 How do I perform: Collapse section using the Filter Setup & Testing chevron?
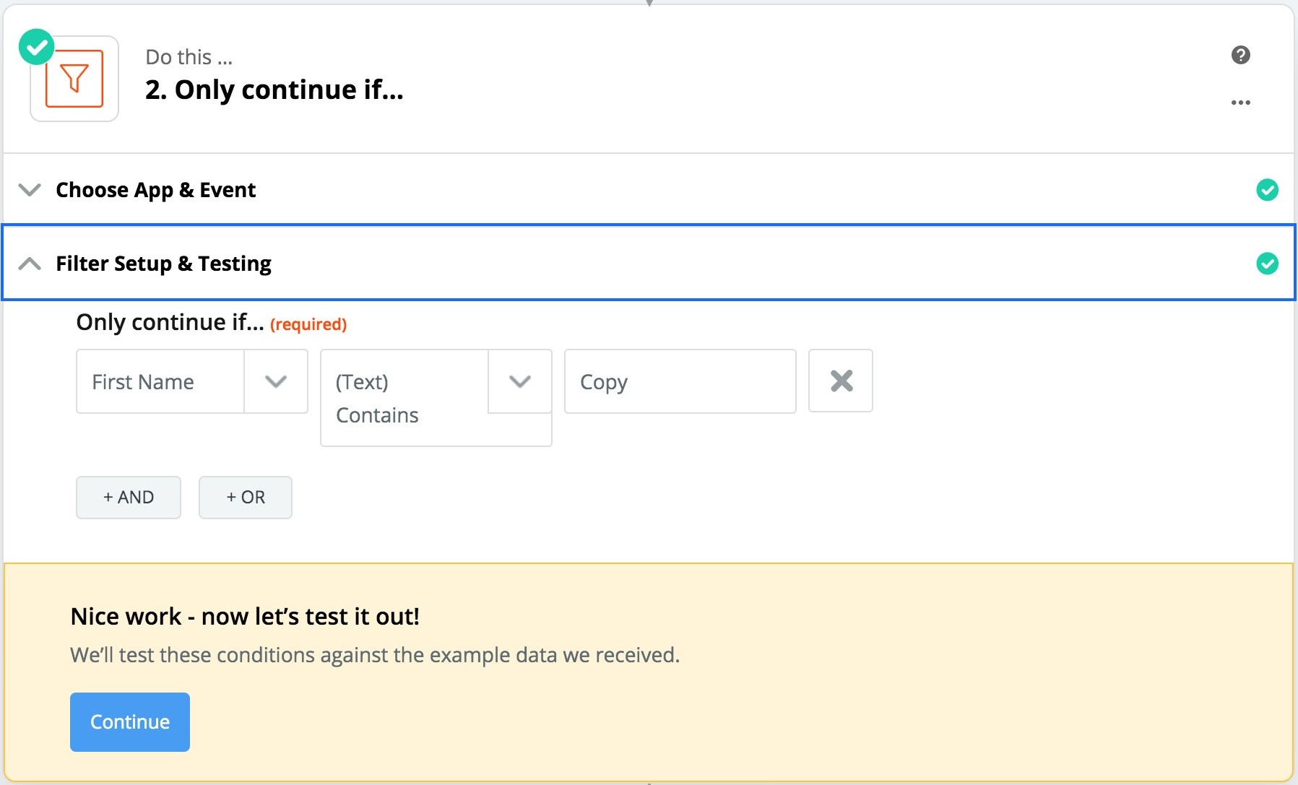pos(30,264)
